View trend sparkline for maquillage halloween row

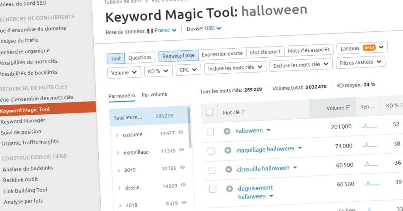(x=370, y=145)
